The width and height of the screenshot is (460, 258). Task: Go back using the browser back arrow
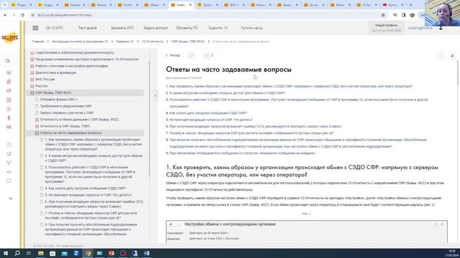coord(5,15)
